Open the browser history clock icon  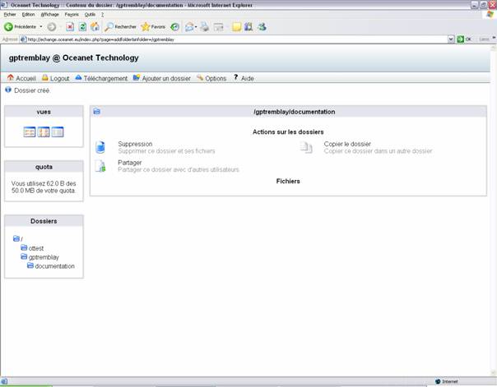click(x=174, y=27)
